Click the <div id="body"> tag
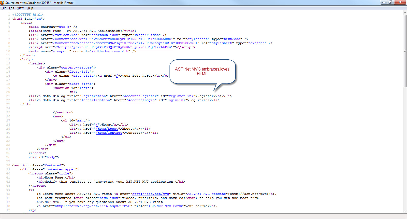407x219 pixels. (44, 157)
